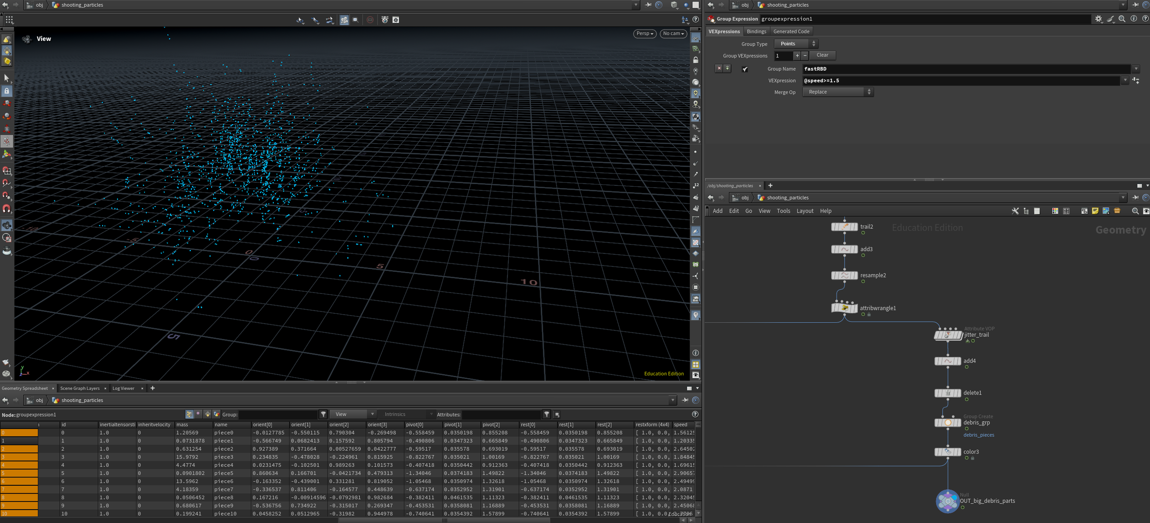The height and width of the screenshot is (523, 1150).
Task: Click the parameter gear settings icon
Action: pyautogui.click(x=1098, y=19)
